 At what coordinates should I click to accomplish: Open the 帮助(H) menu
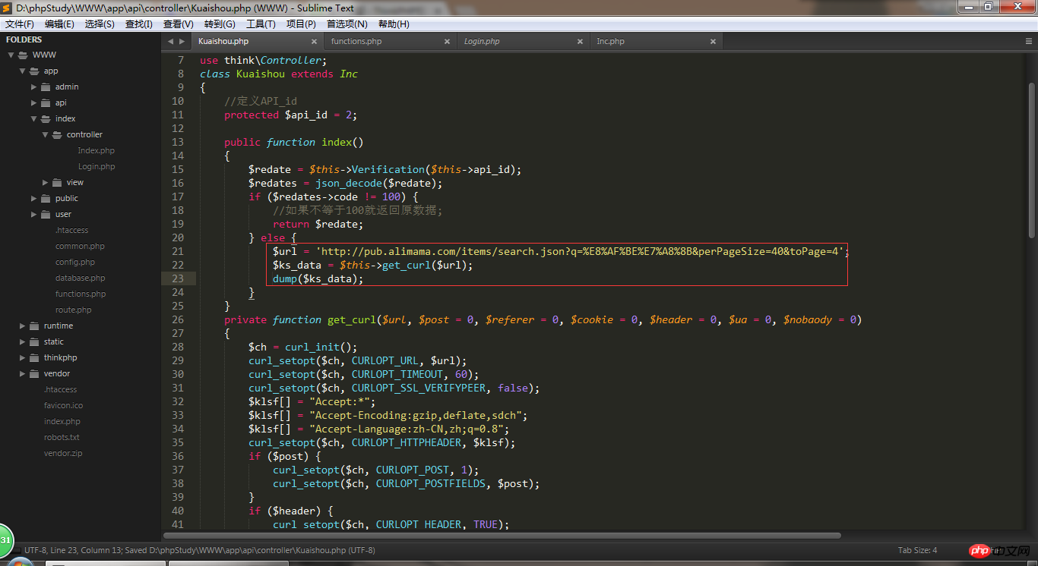click(394, 24)
